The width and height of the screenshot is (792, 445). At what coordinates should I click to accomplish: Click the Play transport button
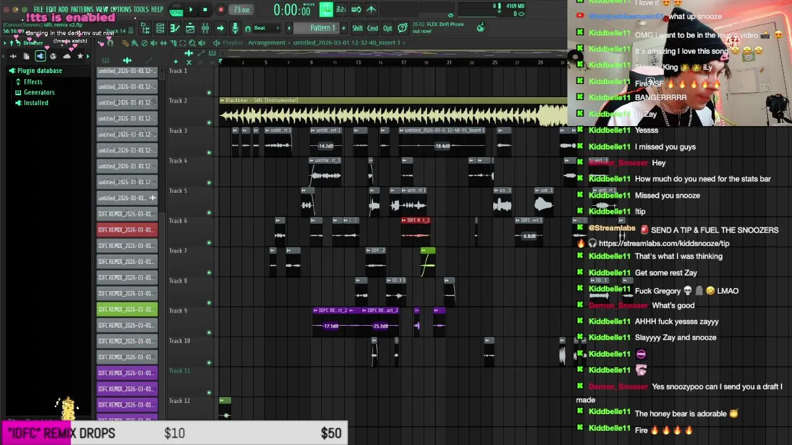pos(191,9)
